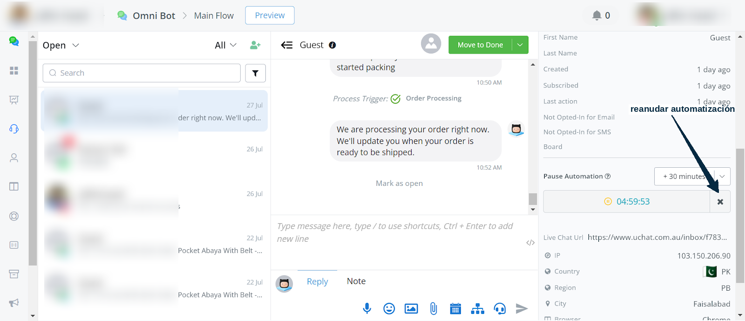Viewport: 745px width, 321px height.
Task: Open the live chat icon in the sidebar
Action: tap(14, 41)
